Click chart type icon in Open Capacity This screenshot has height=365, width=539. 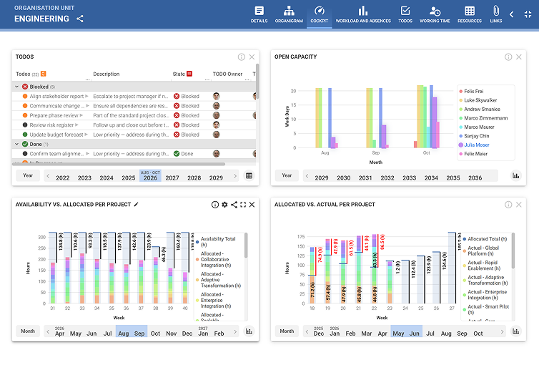click(x=515, y=176)
